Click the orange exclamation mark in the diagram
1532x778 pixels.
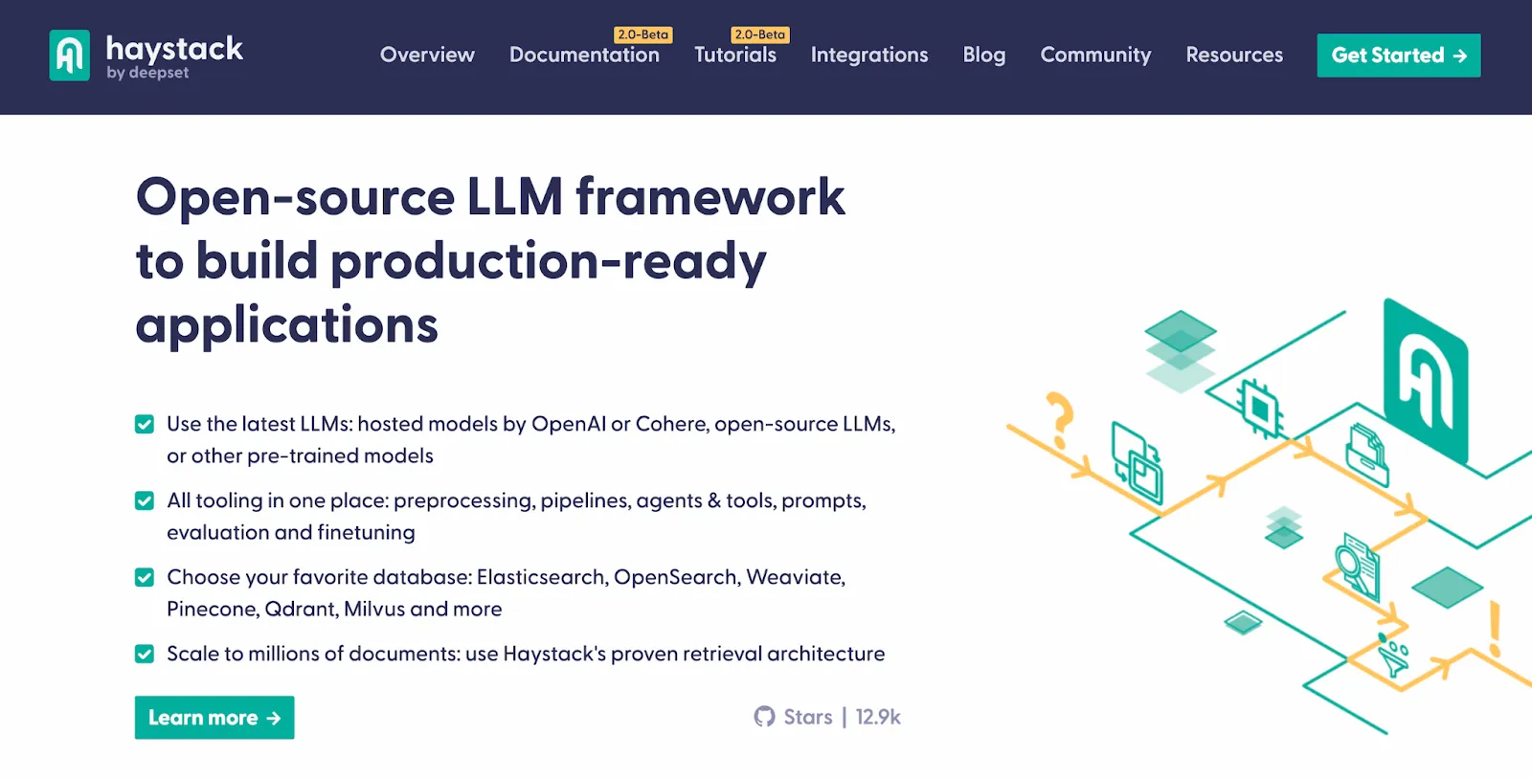[x=1495, y=628]
